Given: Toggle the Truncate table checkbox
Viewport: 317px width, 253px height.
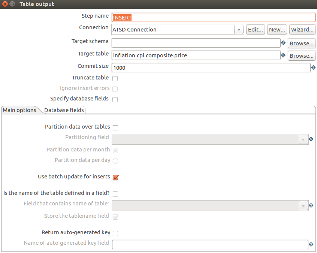Looking at the screenshot, I should (x=115, y=78).
